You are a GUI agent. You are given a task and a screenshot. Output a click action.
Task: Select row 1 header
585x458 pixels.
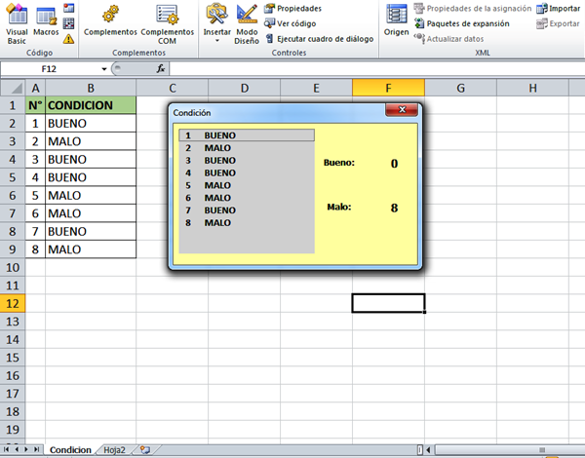pyautogui.click(x=13, y=105)
